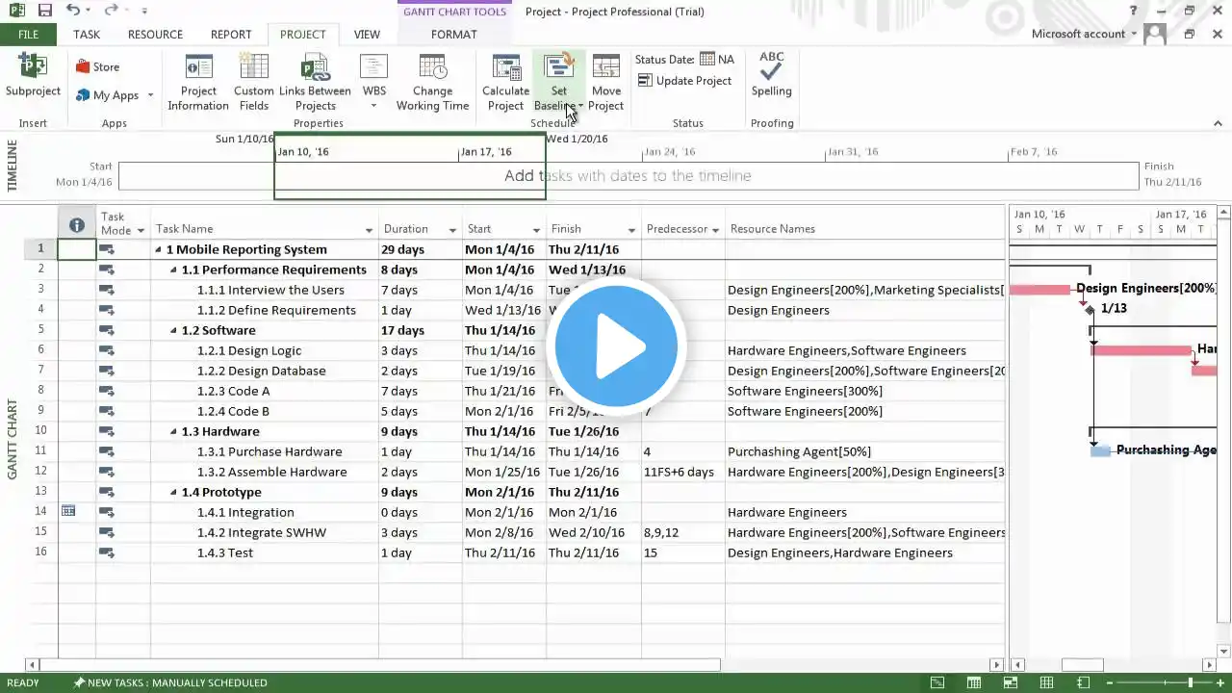Run Calculate Project

click(505, 83)
